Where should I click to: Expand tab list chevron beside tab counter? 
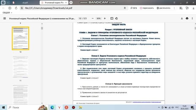click(8, 2)
